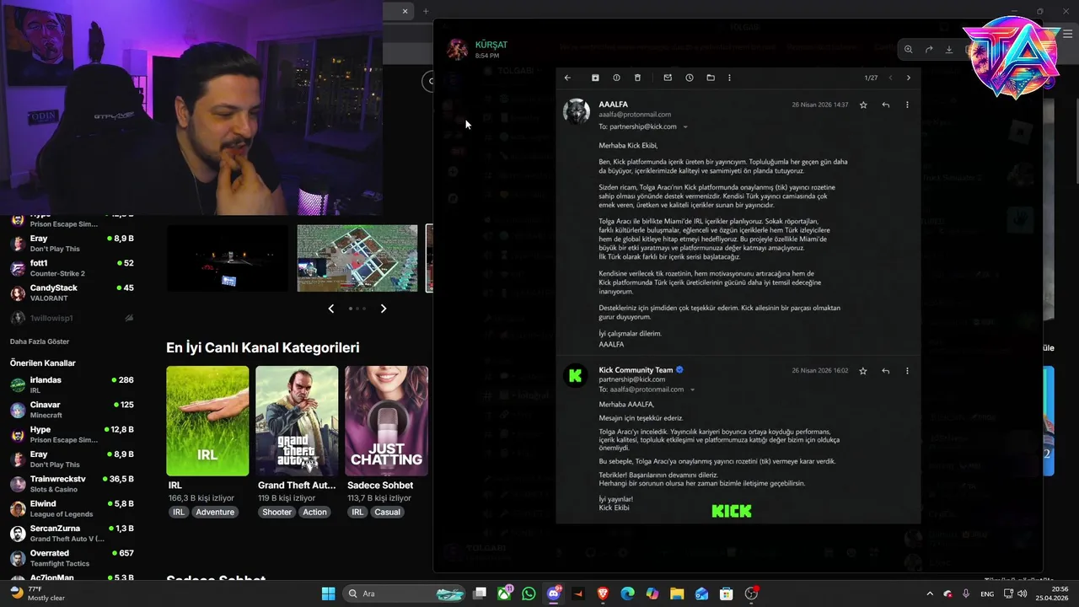Open a new browser tab with plus
This screenshot has height=607, width=1079.
click(x=426, y=11)
